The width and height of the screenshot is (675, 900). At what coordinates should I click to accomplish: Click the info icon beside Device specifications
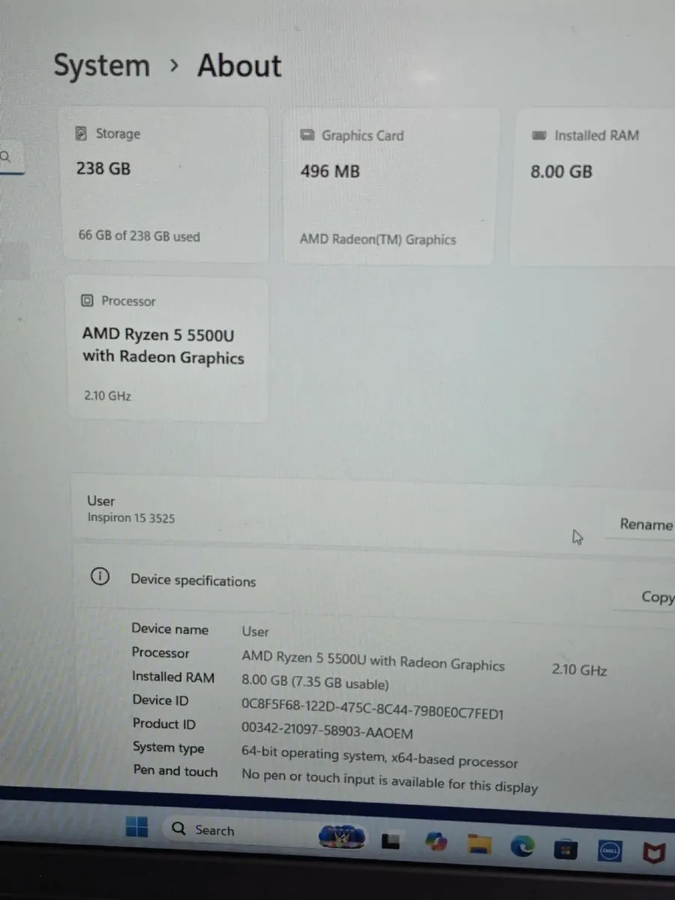tap(100, 577)
